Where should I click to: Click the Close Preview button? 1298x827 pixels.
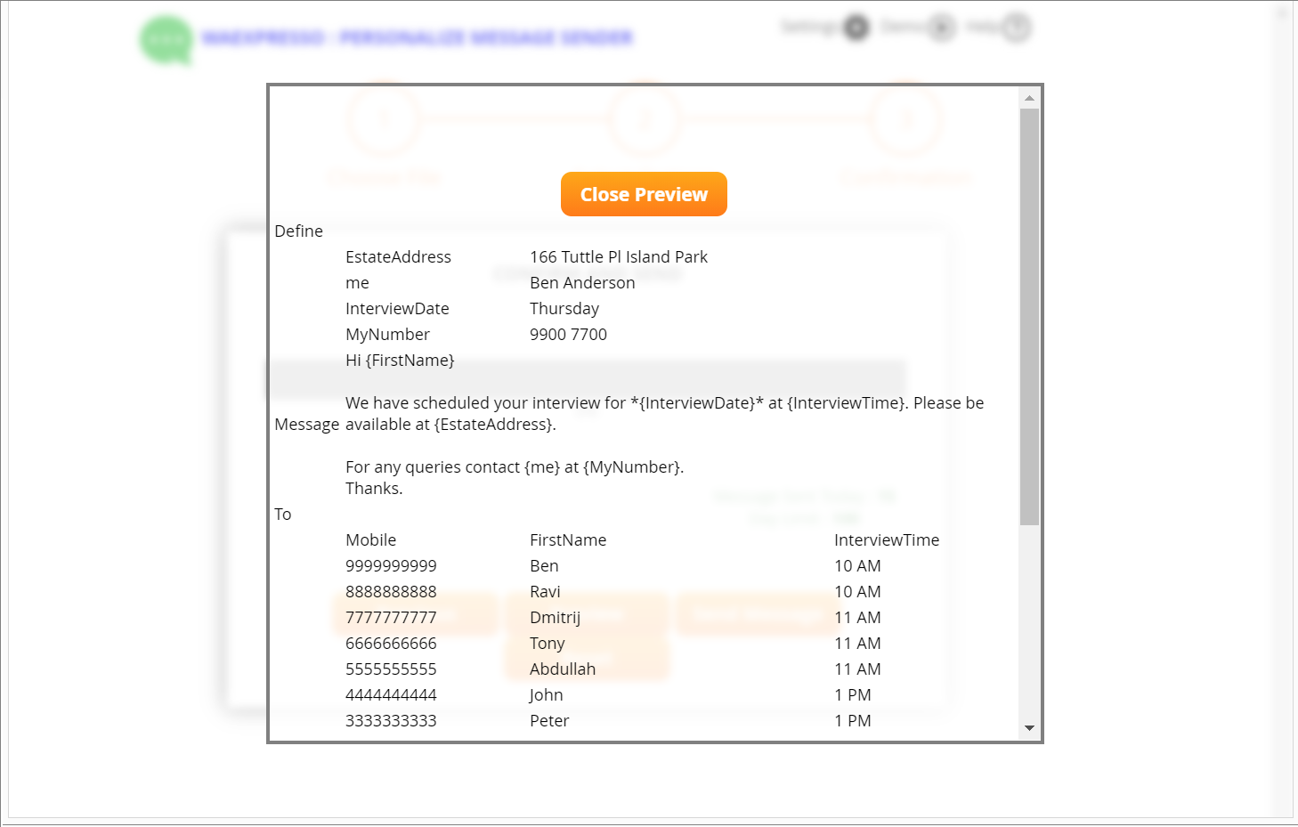point(644,194)
